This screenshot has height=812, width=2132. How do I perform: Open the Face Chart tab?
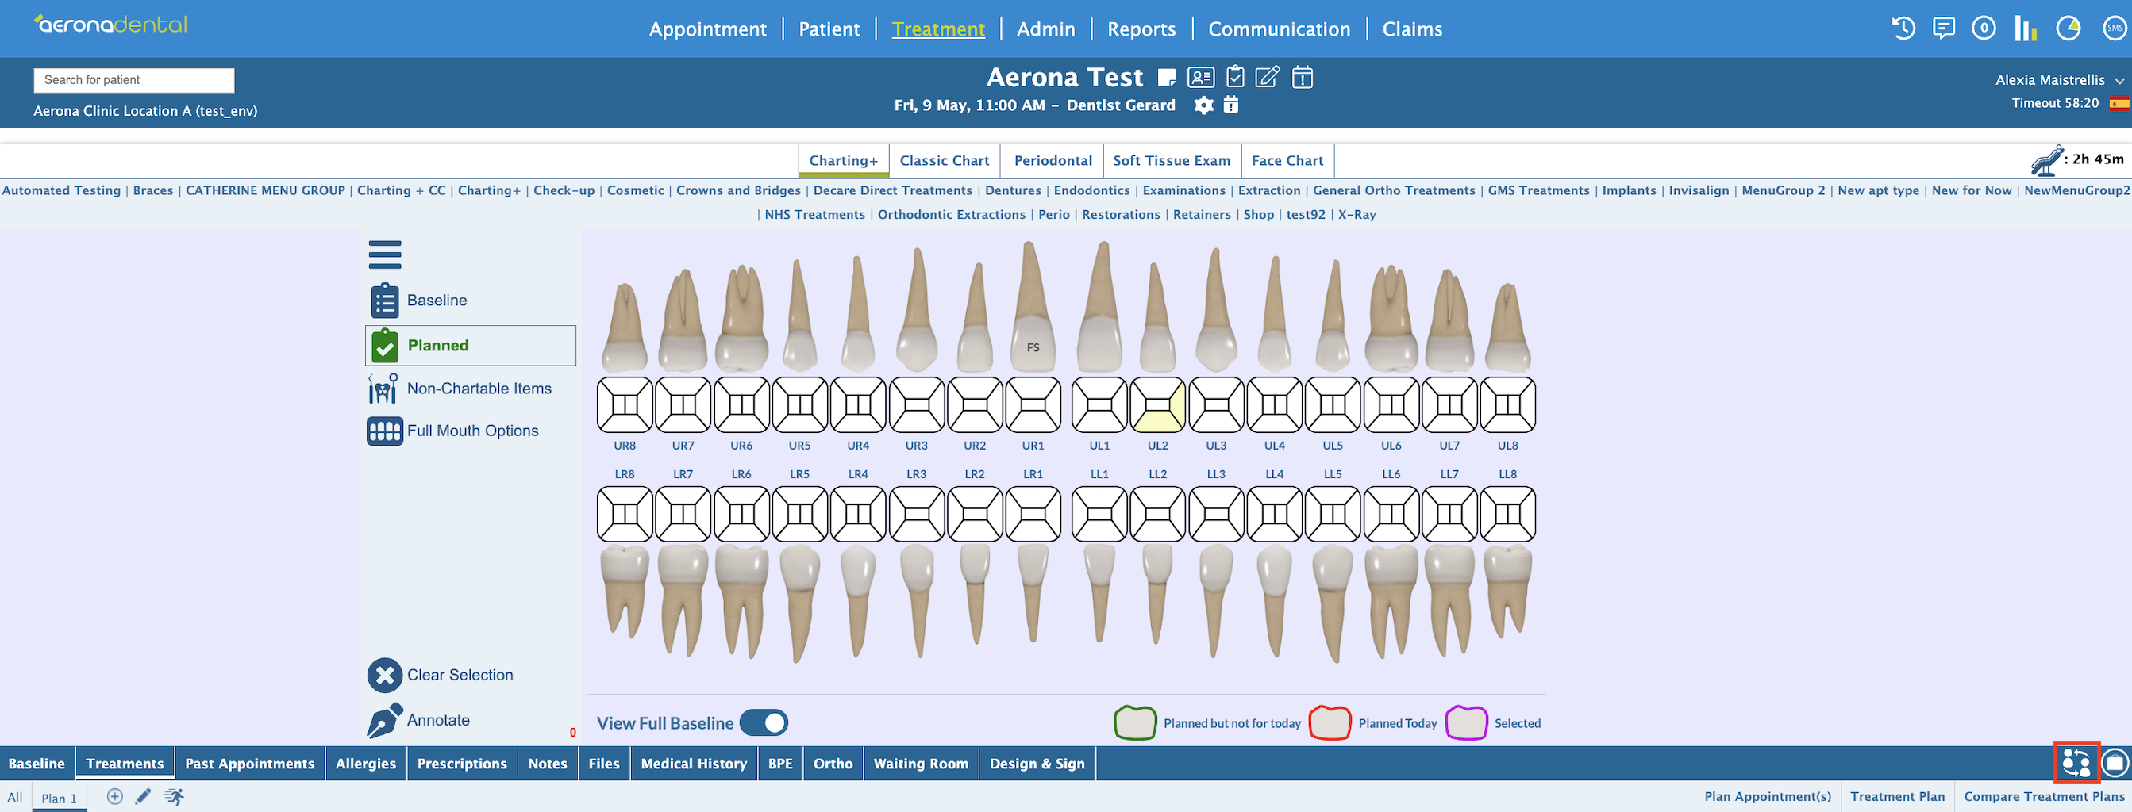point(1287,160)
